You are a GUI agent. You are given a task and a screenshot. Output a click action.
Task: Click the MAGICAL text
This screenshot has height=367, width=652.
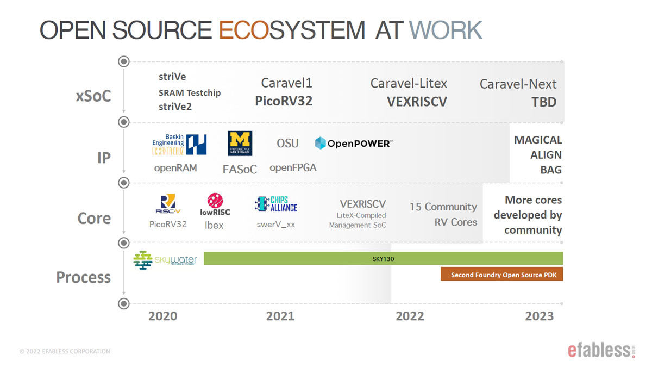(x=538, y=140)
